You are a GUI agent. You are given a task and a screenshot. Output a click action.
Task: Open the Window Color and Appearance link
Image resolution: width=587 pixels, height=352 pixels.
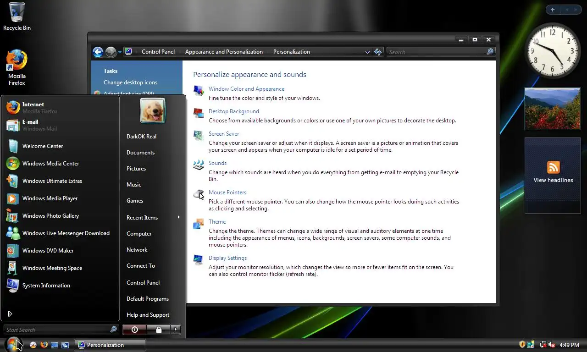(x=246, y=89)
